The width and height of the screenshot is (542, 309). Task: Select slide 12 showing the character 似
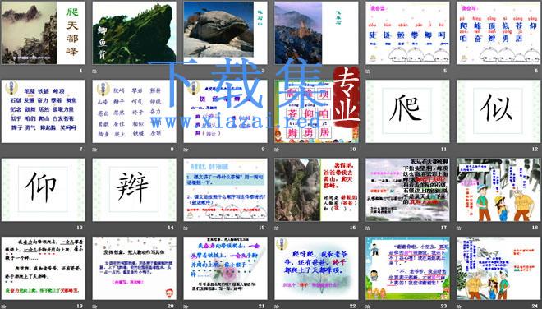click(x=498, y=112)
